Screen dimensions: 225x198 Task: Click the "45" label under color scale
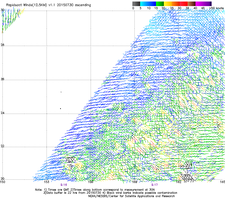[203, 8]
